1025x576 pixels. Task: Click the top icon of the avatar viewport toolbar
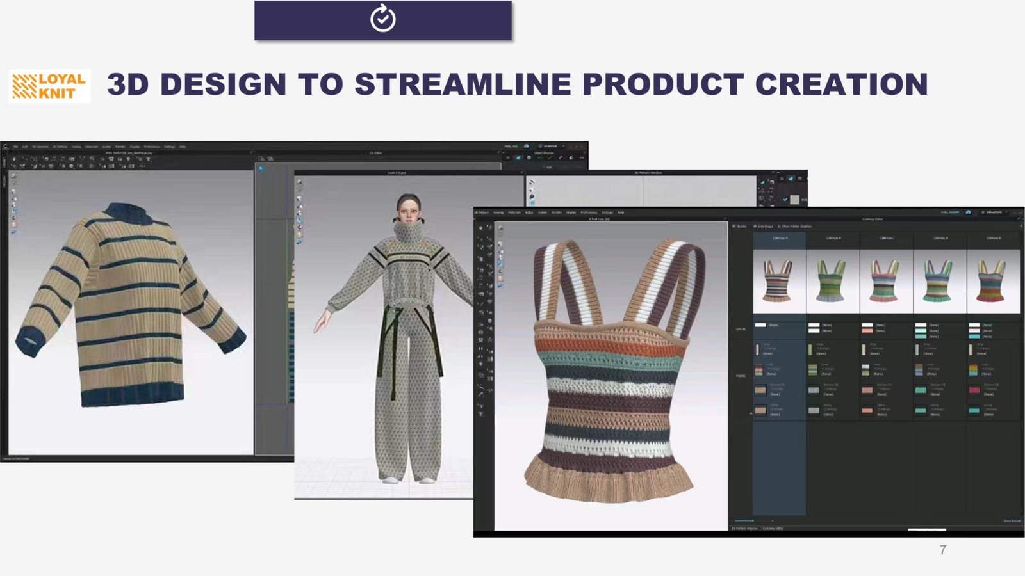(299, 182)
